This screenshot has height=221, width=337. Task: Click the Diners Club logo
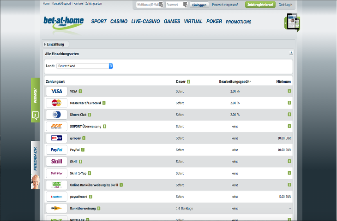(56, 115)
